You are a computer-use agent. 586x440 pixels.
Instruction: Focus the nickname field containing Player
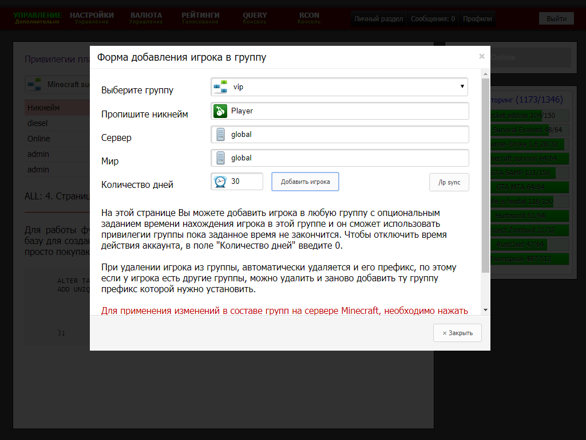click(x=348, y=111)
